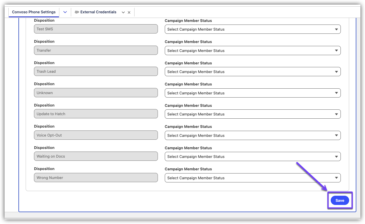Click the Trash Lead disposition field
Viewport: 365px width, 224px height.
[x=96, y=71]
